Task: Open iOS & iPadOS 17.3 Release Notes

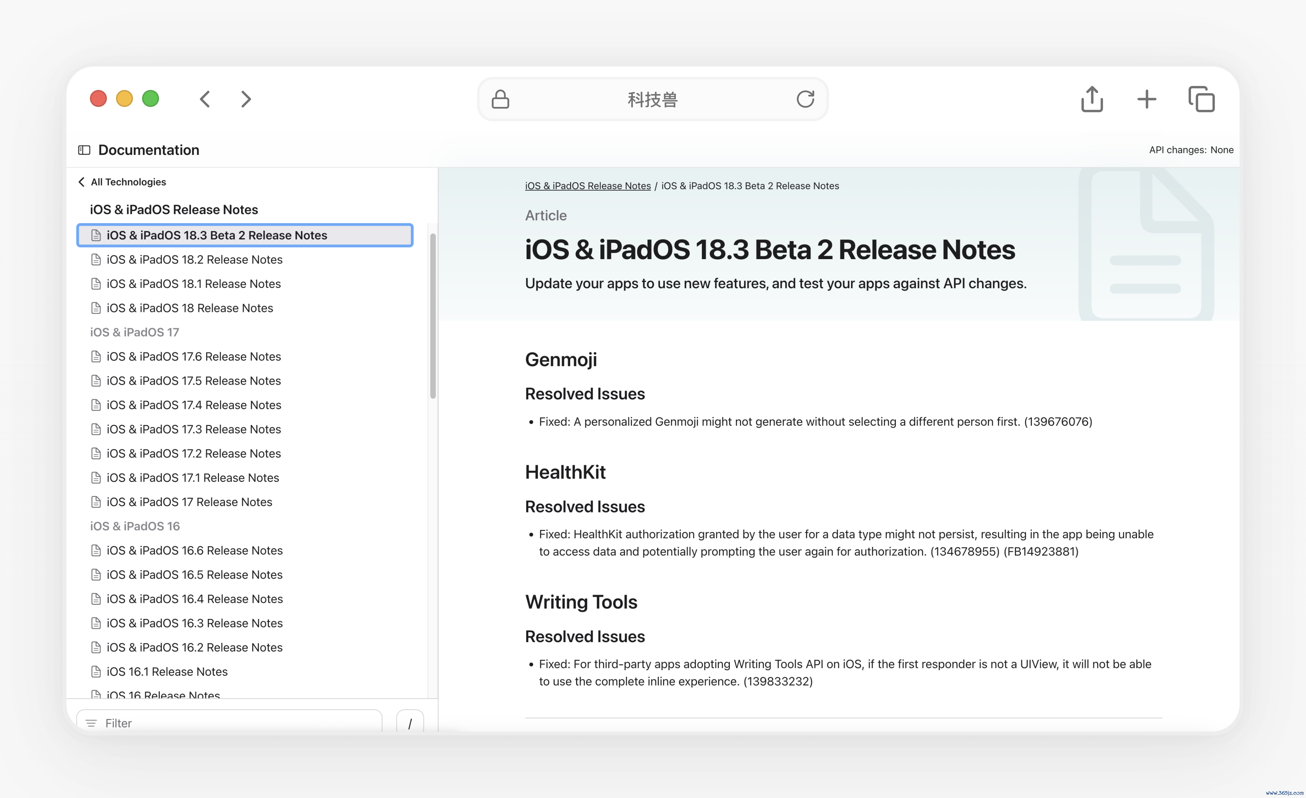Action: point(194,430)
